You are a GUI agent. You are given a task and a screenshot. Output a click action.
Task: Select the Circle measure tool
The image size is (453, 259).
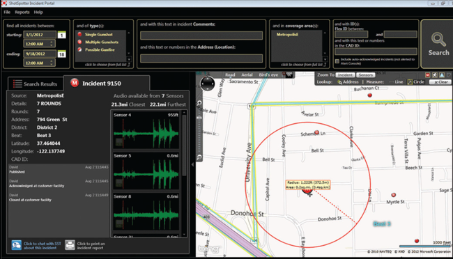(x=416, y=82)
